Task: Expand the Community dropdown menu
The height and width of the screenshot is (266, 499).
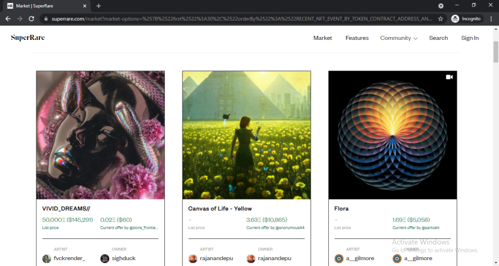Action: pyautogui.click(x=399, y=38)
